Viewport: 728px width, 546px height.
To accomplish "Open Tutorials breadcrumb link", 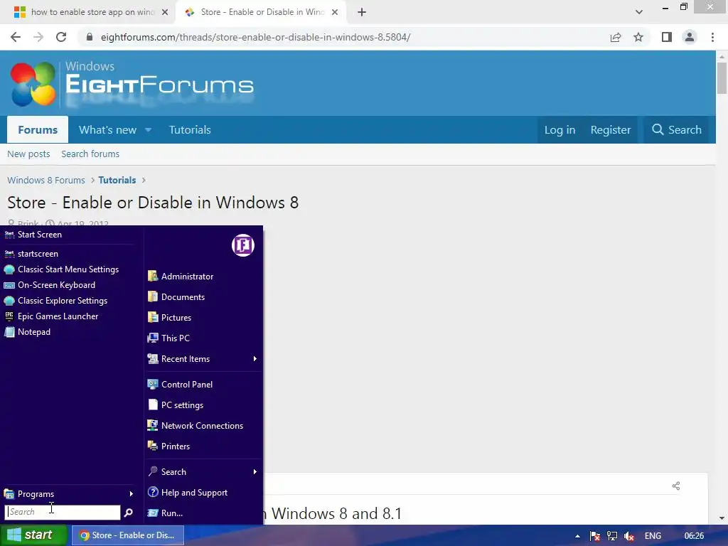I will 117,180.
